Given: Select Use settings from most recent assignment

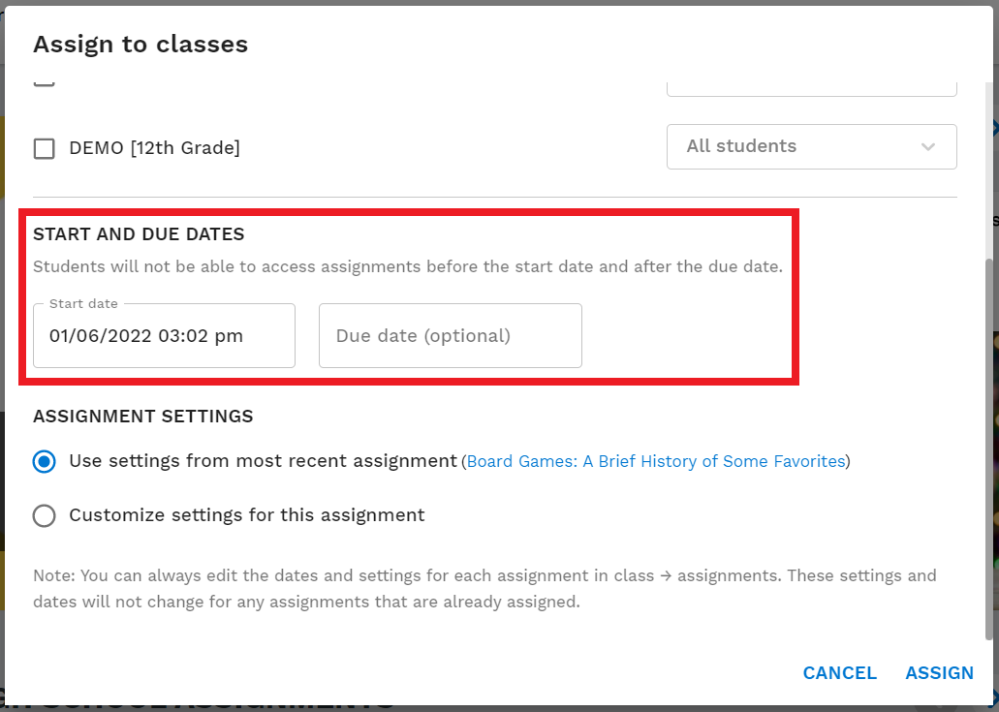Looking at the screenshot, I should click(44, 461).
